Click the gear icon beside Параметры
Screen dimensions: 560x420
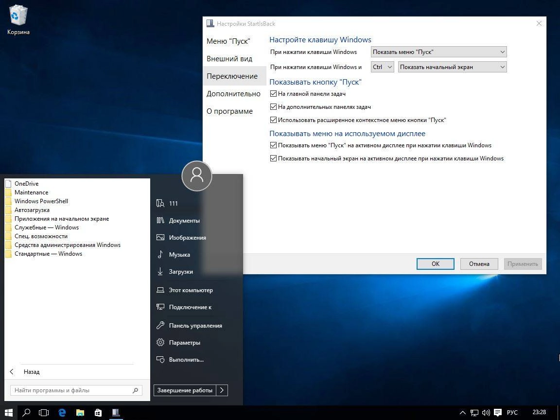click(160, 343)
